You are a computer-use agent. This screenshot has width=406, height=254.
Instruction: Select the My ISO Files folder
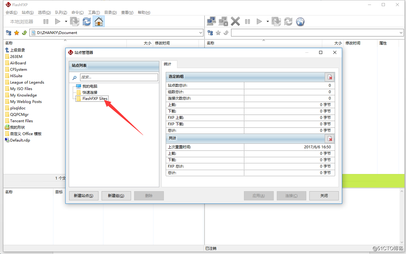[x=19, y=89]
